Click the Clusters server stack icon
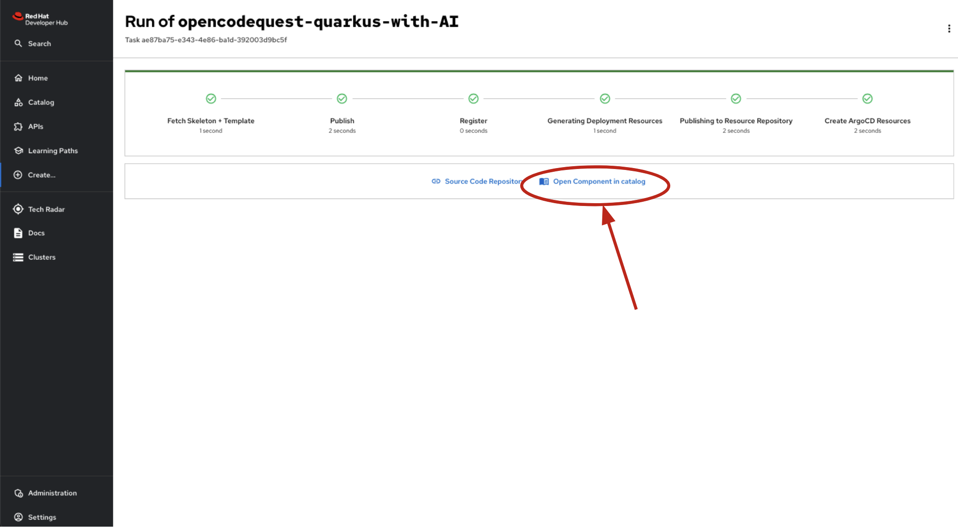Image resolution: width=958 pixels, height=529 pixels. [18, 257]
